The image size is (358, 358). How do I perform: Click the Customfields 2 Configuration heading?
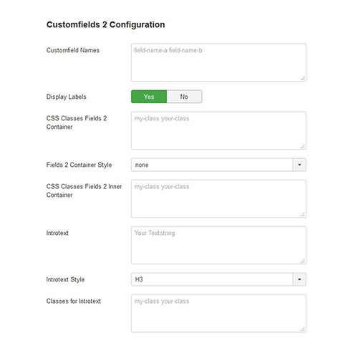tap(105, 24)
